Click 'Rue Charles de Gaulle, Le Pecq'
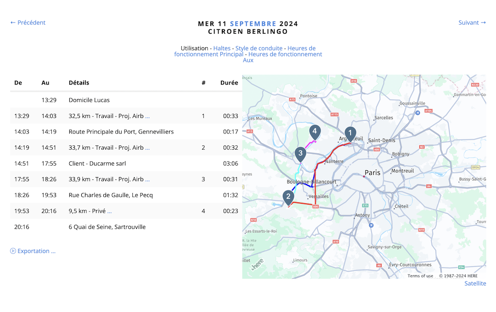Image resolution: width=496 pixels, height=312 pixels. tap(111, 195)
